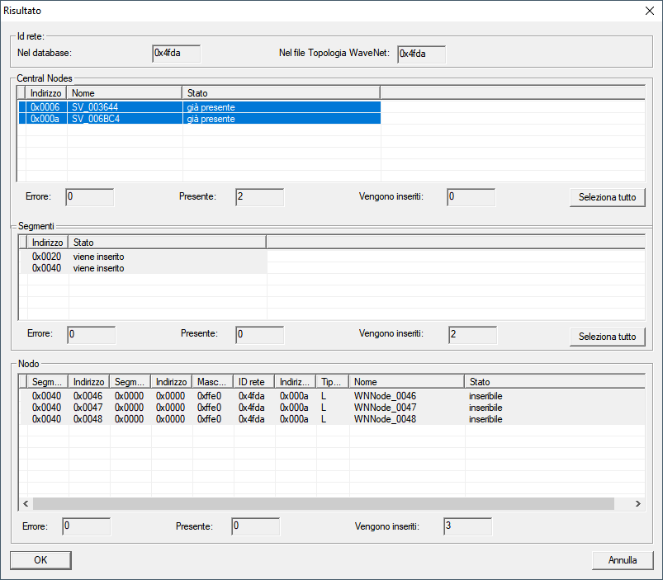The height and width of the screenshot is (580, 663).
Task: Select the WNNode_0048 row
Action: coord(385,419)
